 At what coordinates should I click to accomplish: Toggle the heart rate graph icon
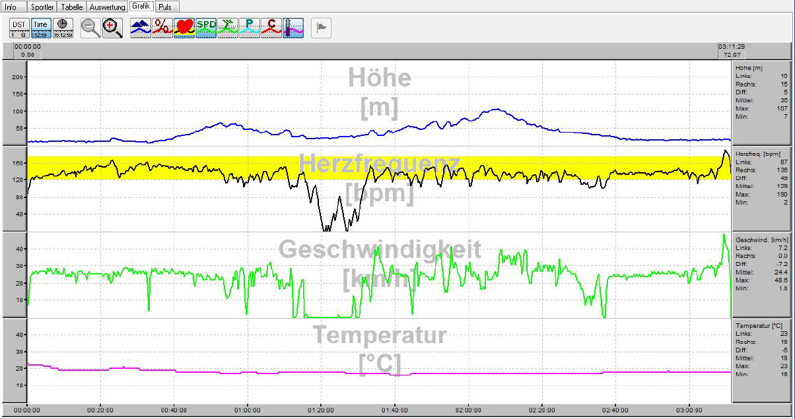184,28
